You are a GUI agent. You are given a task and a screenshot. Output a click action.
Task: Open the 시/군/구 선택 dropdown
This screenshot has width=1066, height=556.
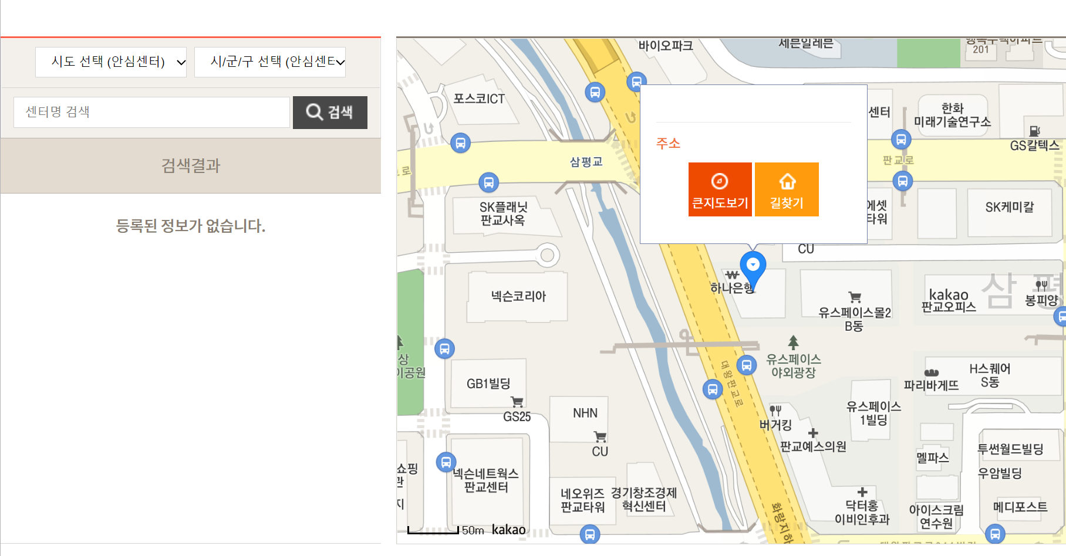[x=270, y=62]
